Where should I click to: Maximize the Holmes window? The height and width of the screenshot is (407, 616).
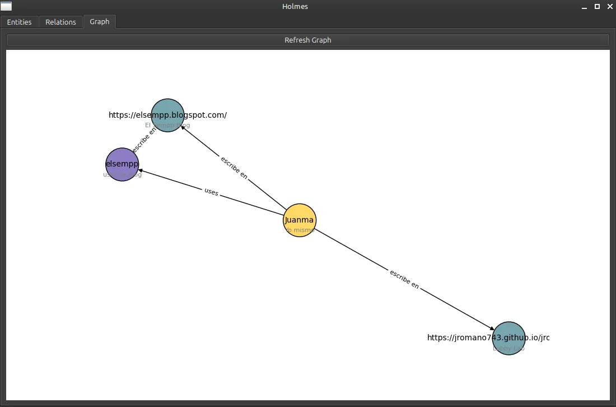click(597, 7)
